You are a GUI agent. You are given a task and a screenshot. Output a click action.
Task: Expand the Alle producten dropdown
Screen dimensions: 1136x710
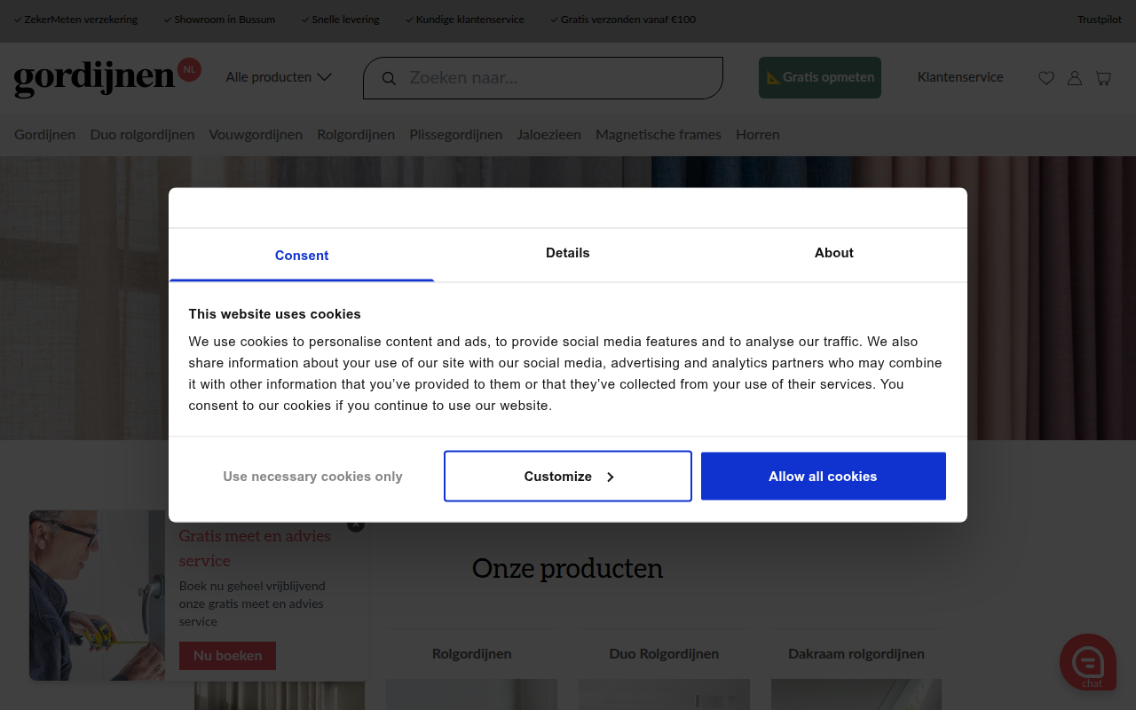pos(279,77)
